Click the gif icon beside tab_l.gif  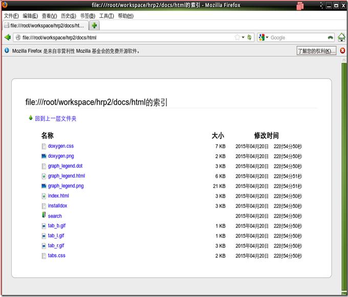tap(43, 236)
